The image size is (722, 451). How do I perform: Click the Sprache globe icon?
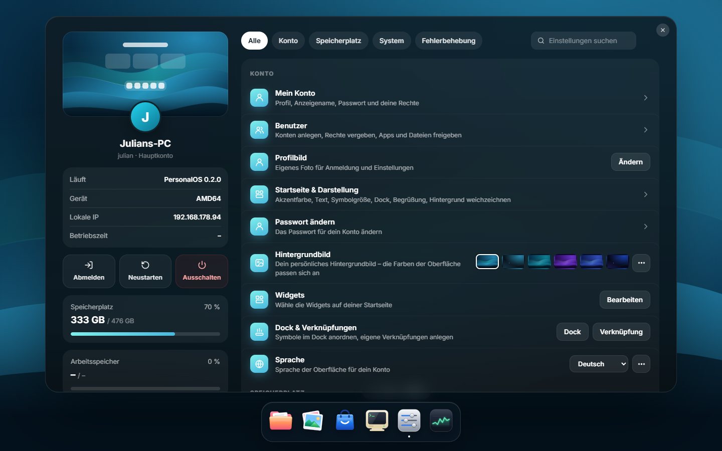259,364
